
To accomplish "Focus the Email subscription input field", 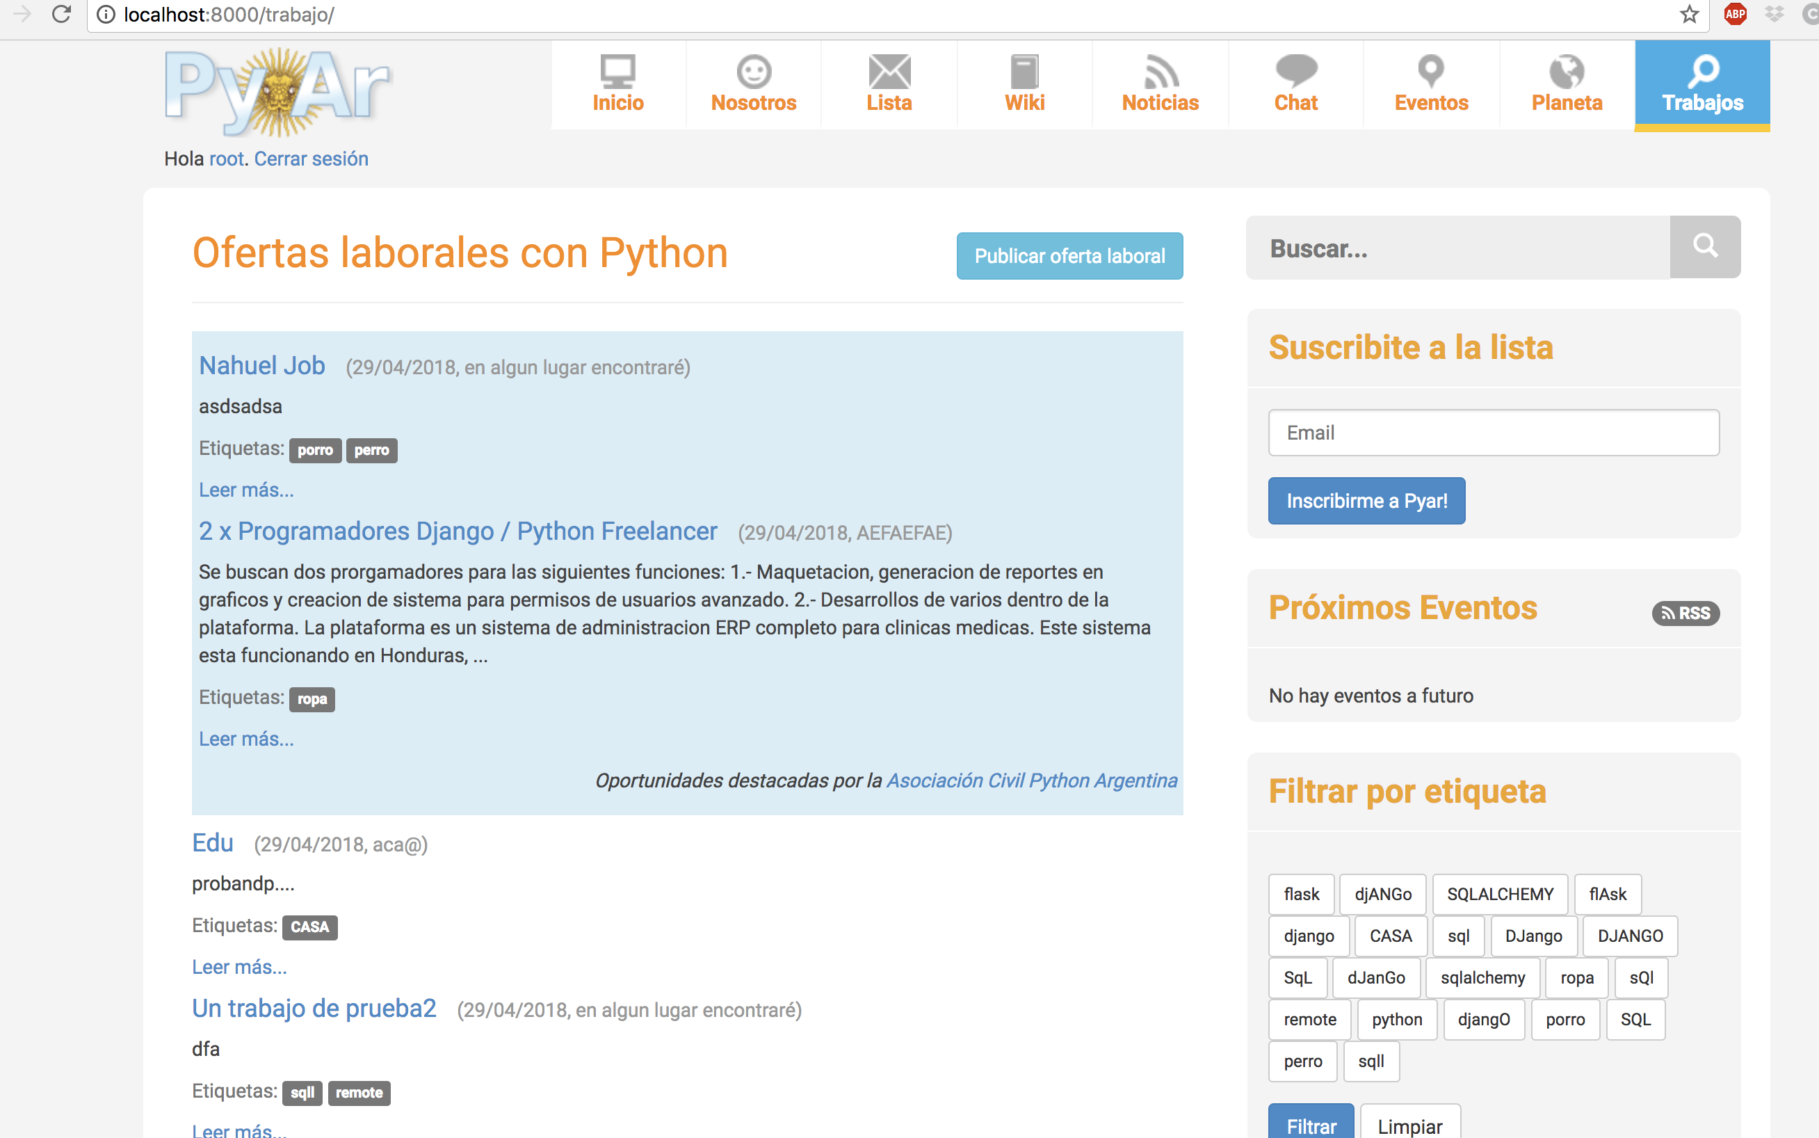I will [1494, 433].
